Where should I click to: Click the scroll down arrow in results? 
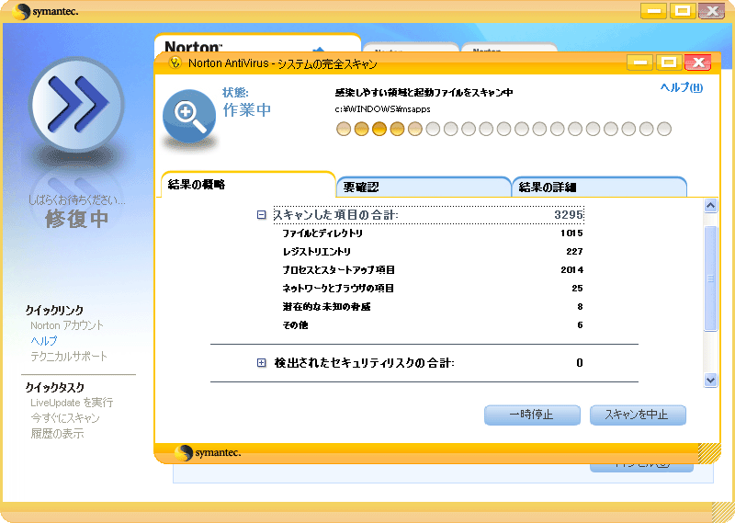[710, 380]
